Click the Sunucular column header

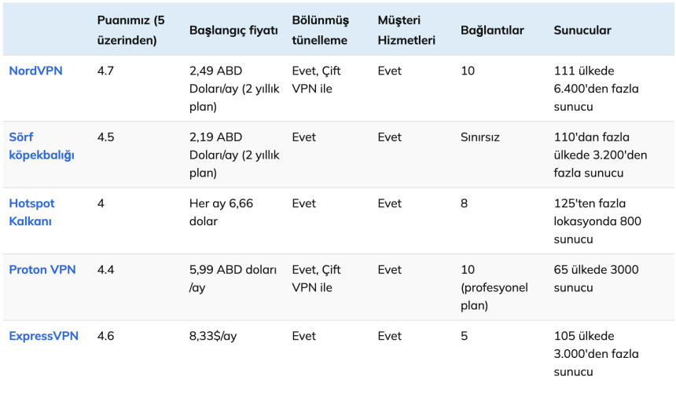582,30
